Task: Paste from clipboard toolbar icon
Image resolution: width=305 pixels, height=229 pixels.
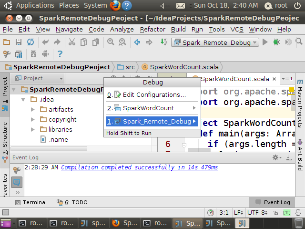Action: pos(95,42)
